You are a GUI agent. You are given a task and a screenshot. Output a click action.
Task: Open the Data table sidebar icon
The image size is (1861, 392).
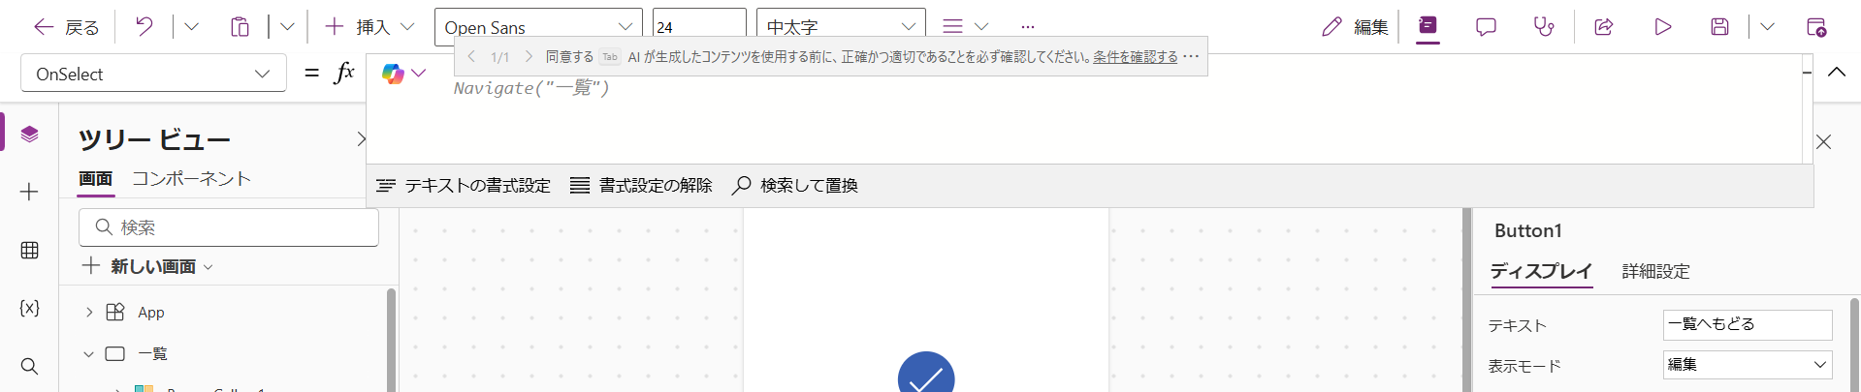click(x=30, y=251)
